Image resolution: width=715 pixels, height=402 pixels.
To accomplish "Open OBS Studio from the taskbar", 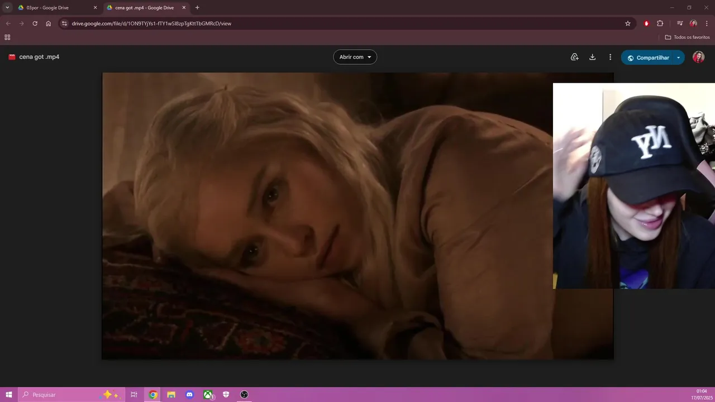I will click(x=244, y=395).
